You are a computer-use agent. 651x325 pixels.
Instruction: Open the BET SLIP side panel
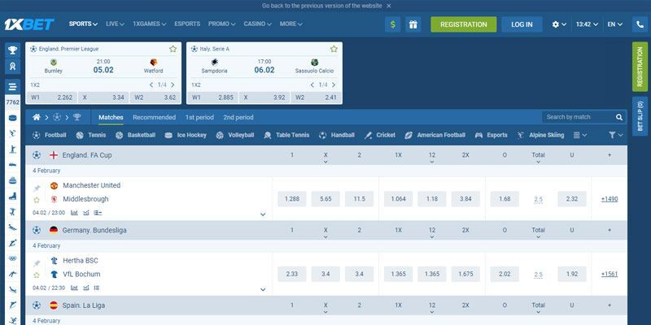click(x=640, y=116)
